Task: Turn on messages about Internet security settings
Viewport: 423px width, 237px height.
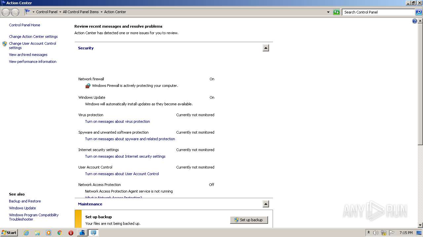Action: click(125, 156)
